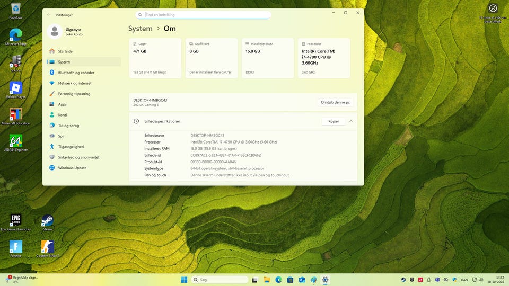The image size is (509, 286).
Task: Open the Steam desktop shortcut
Action: point(48,220)
